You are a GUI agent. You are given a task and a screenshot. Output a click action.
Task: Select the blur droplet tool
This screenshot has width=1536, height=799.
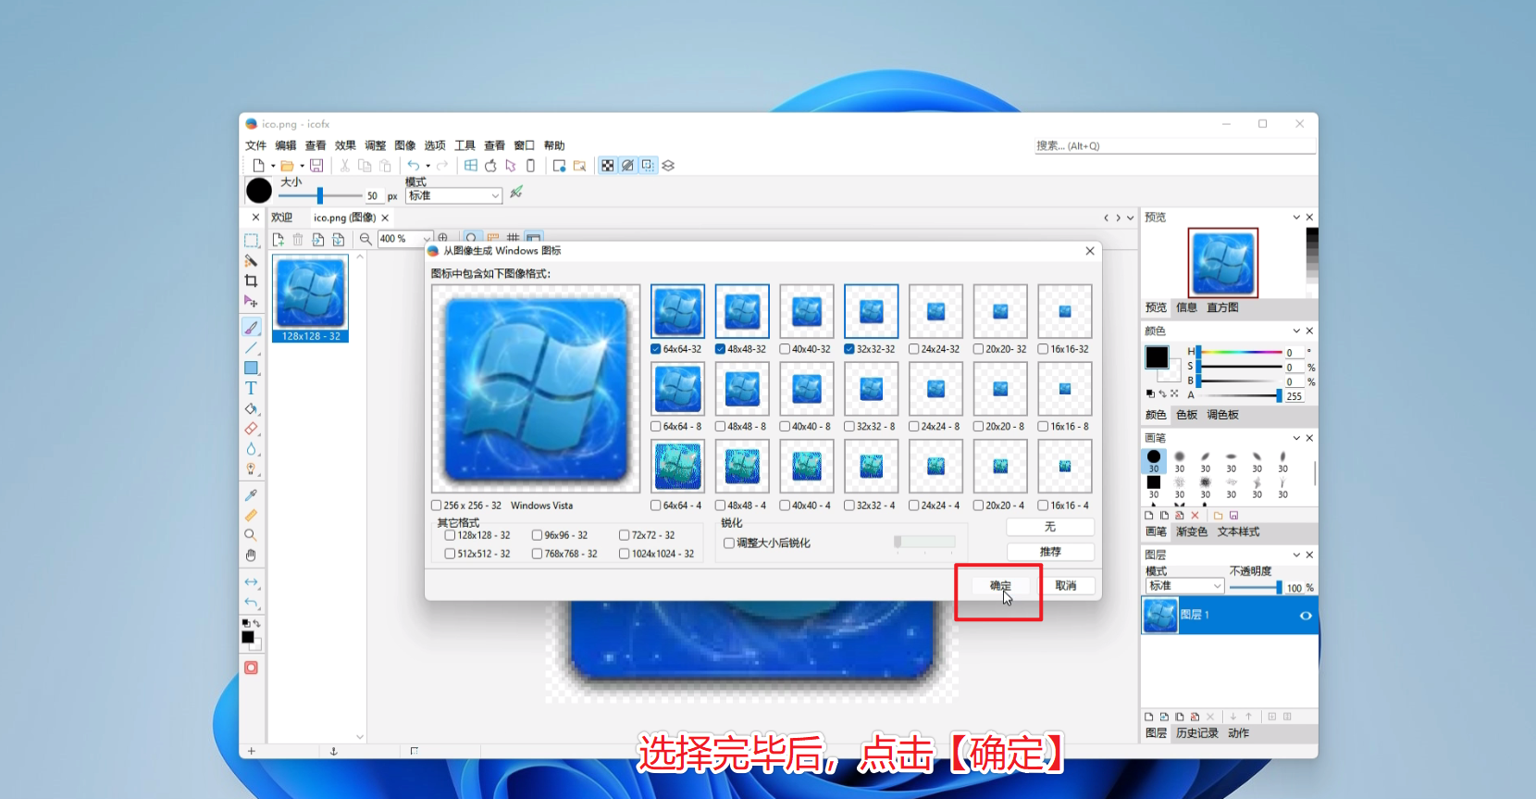(x=251, y=449)
